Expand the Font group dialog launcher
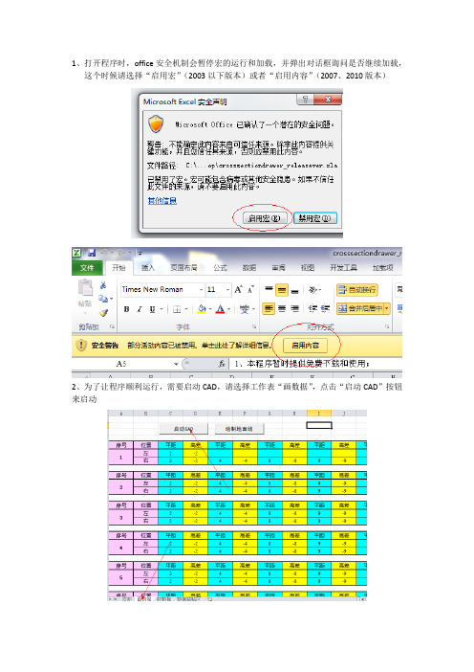The height and width of the screenshot is (672, 474). coord(254,327)
